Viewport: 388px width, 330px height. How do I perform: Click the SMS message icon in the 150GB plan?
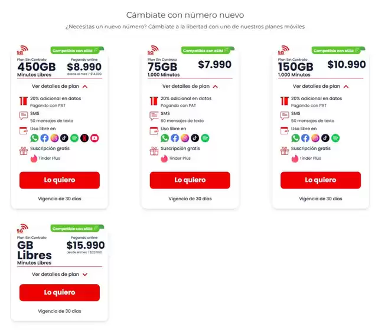[285, 115]
